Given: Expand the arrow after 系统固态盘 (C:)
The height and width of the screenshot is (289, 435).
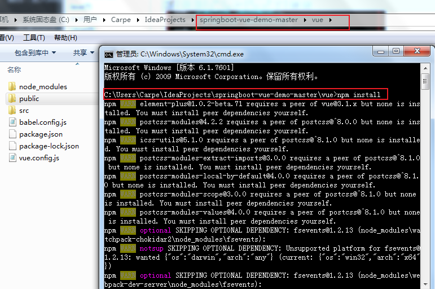Looking at the screenshot, I should 76,20.
